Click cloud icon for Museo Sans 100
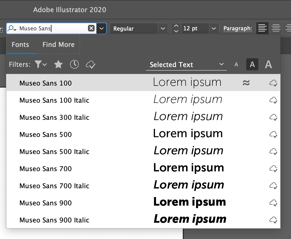 [273, 83]
